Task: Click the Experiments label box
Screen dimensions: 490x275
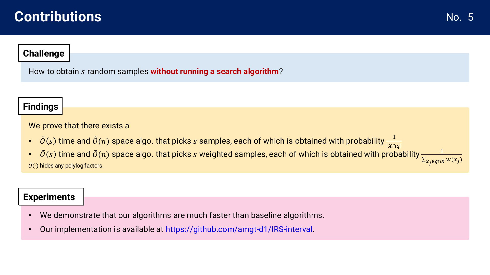Action: pyautogui.click(x=51, y=197)
